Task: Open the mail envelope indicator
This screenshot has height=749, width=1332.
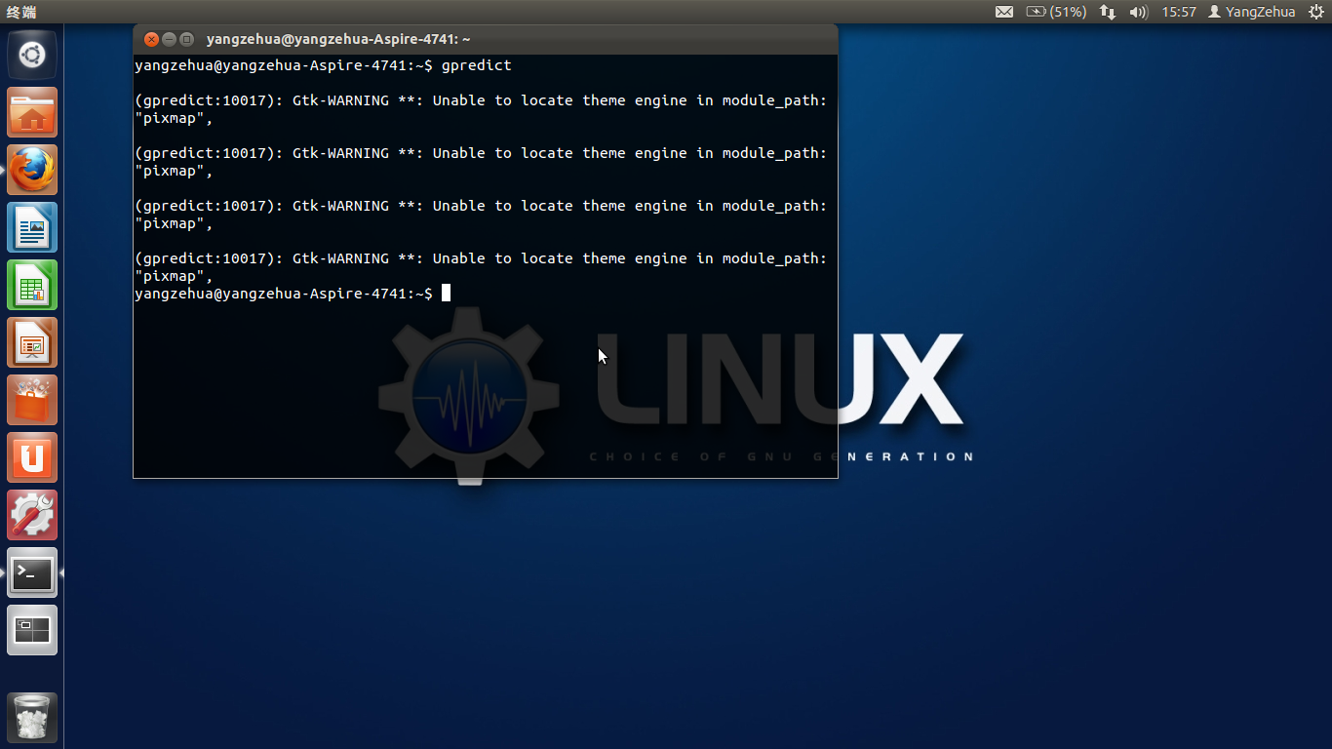Action: [x=1004, y=12]
